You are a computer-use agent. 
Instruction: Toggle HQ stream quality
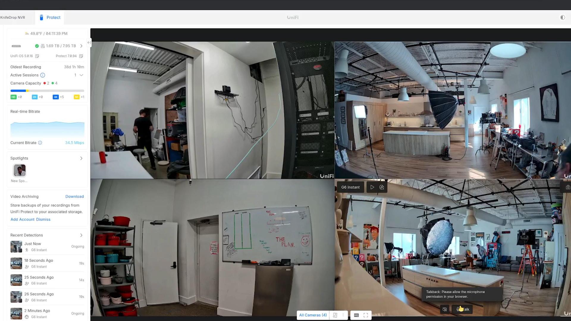(356, 315)
